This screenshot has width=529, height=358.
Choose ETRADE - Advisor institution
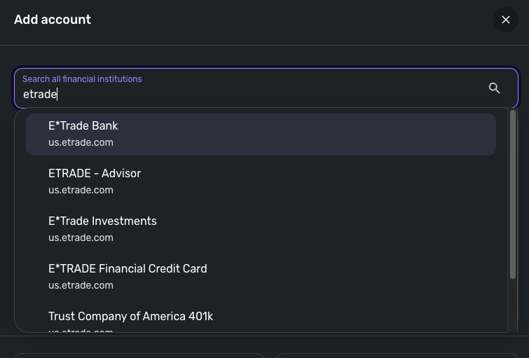click(95, 174)
